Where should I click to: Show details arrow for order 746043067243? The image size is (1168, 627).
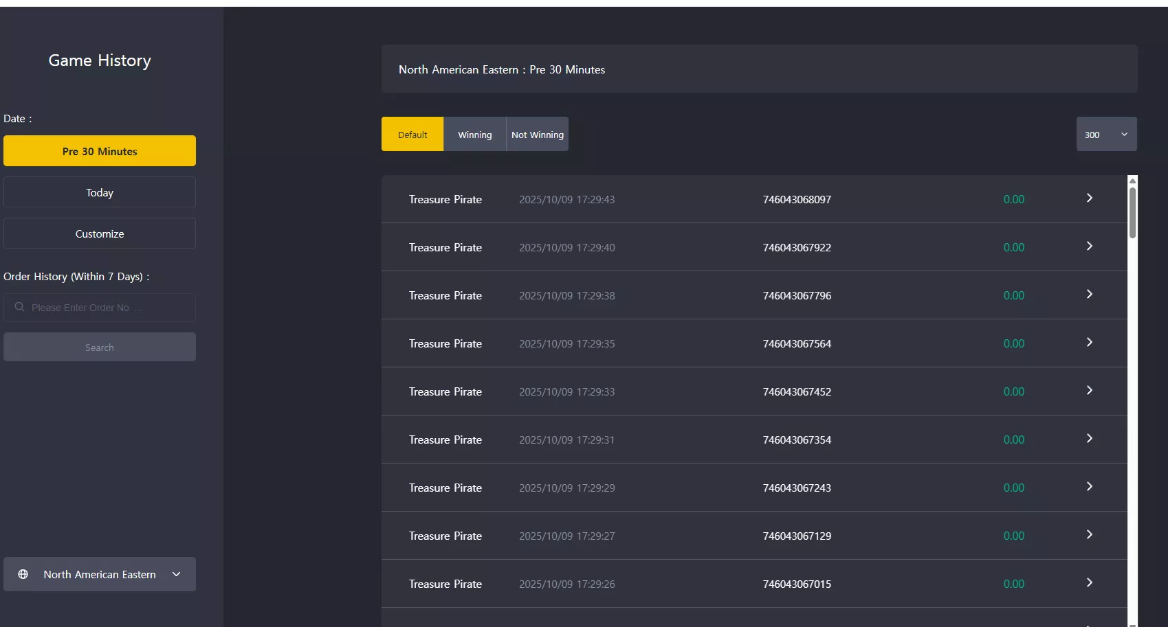(1090, 486)
